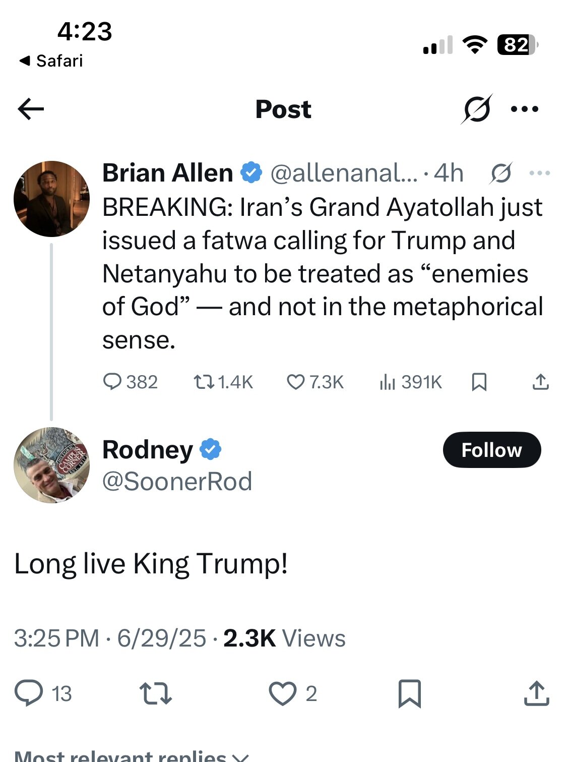The width and height of the screenshot is (567, 762).
Task: Return to Safari from status bar
Action: tap(51, 61)
